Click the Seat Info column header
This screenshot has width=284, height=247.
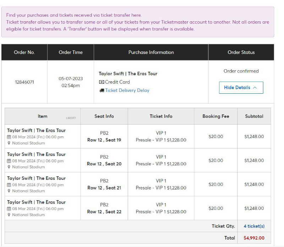pos(104,116)
